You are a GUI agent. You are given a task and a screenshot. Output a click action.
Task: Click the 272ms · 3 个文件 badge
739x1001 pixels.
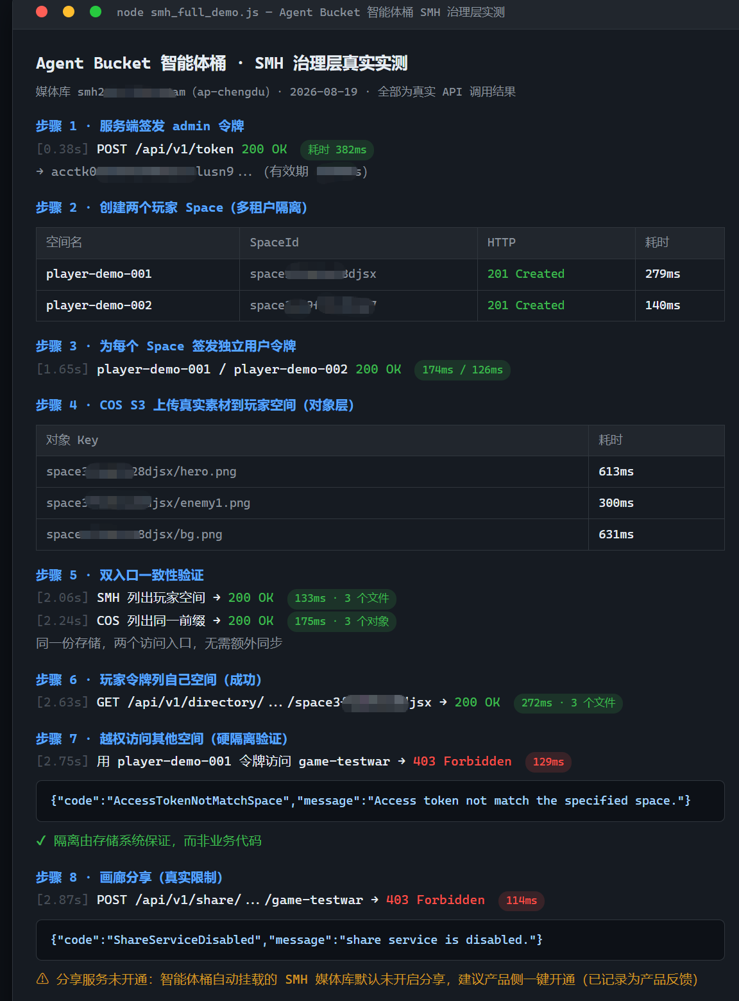[x=568, y=703]
